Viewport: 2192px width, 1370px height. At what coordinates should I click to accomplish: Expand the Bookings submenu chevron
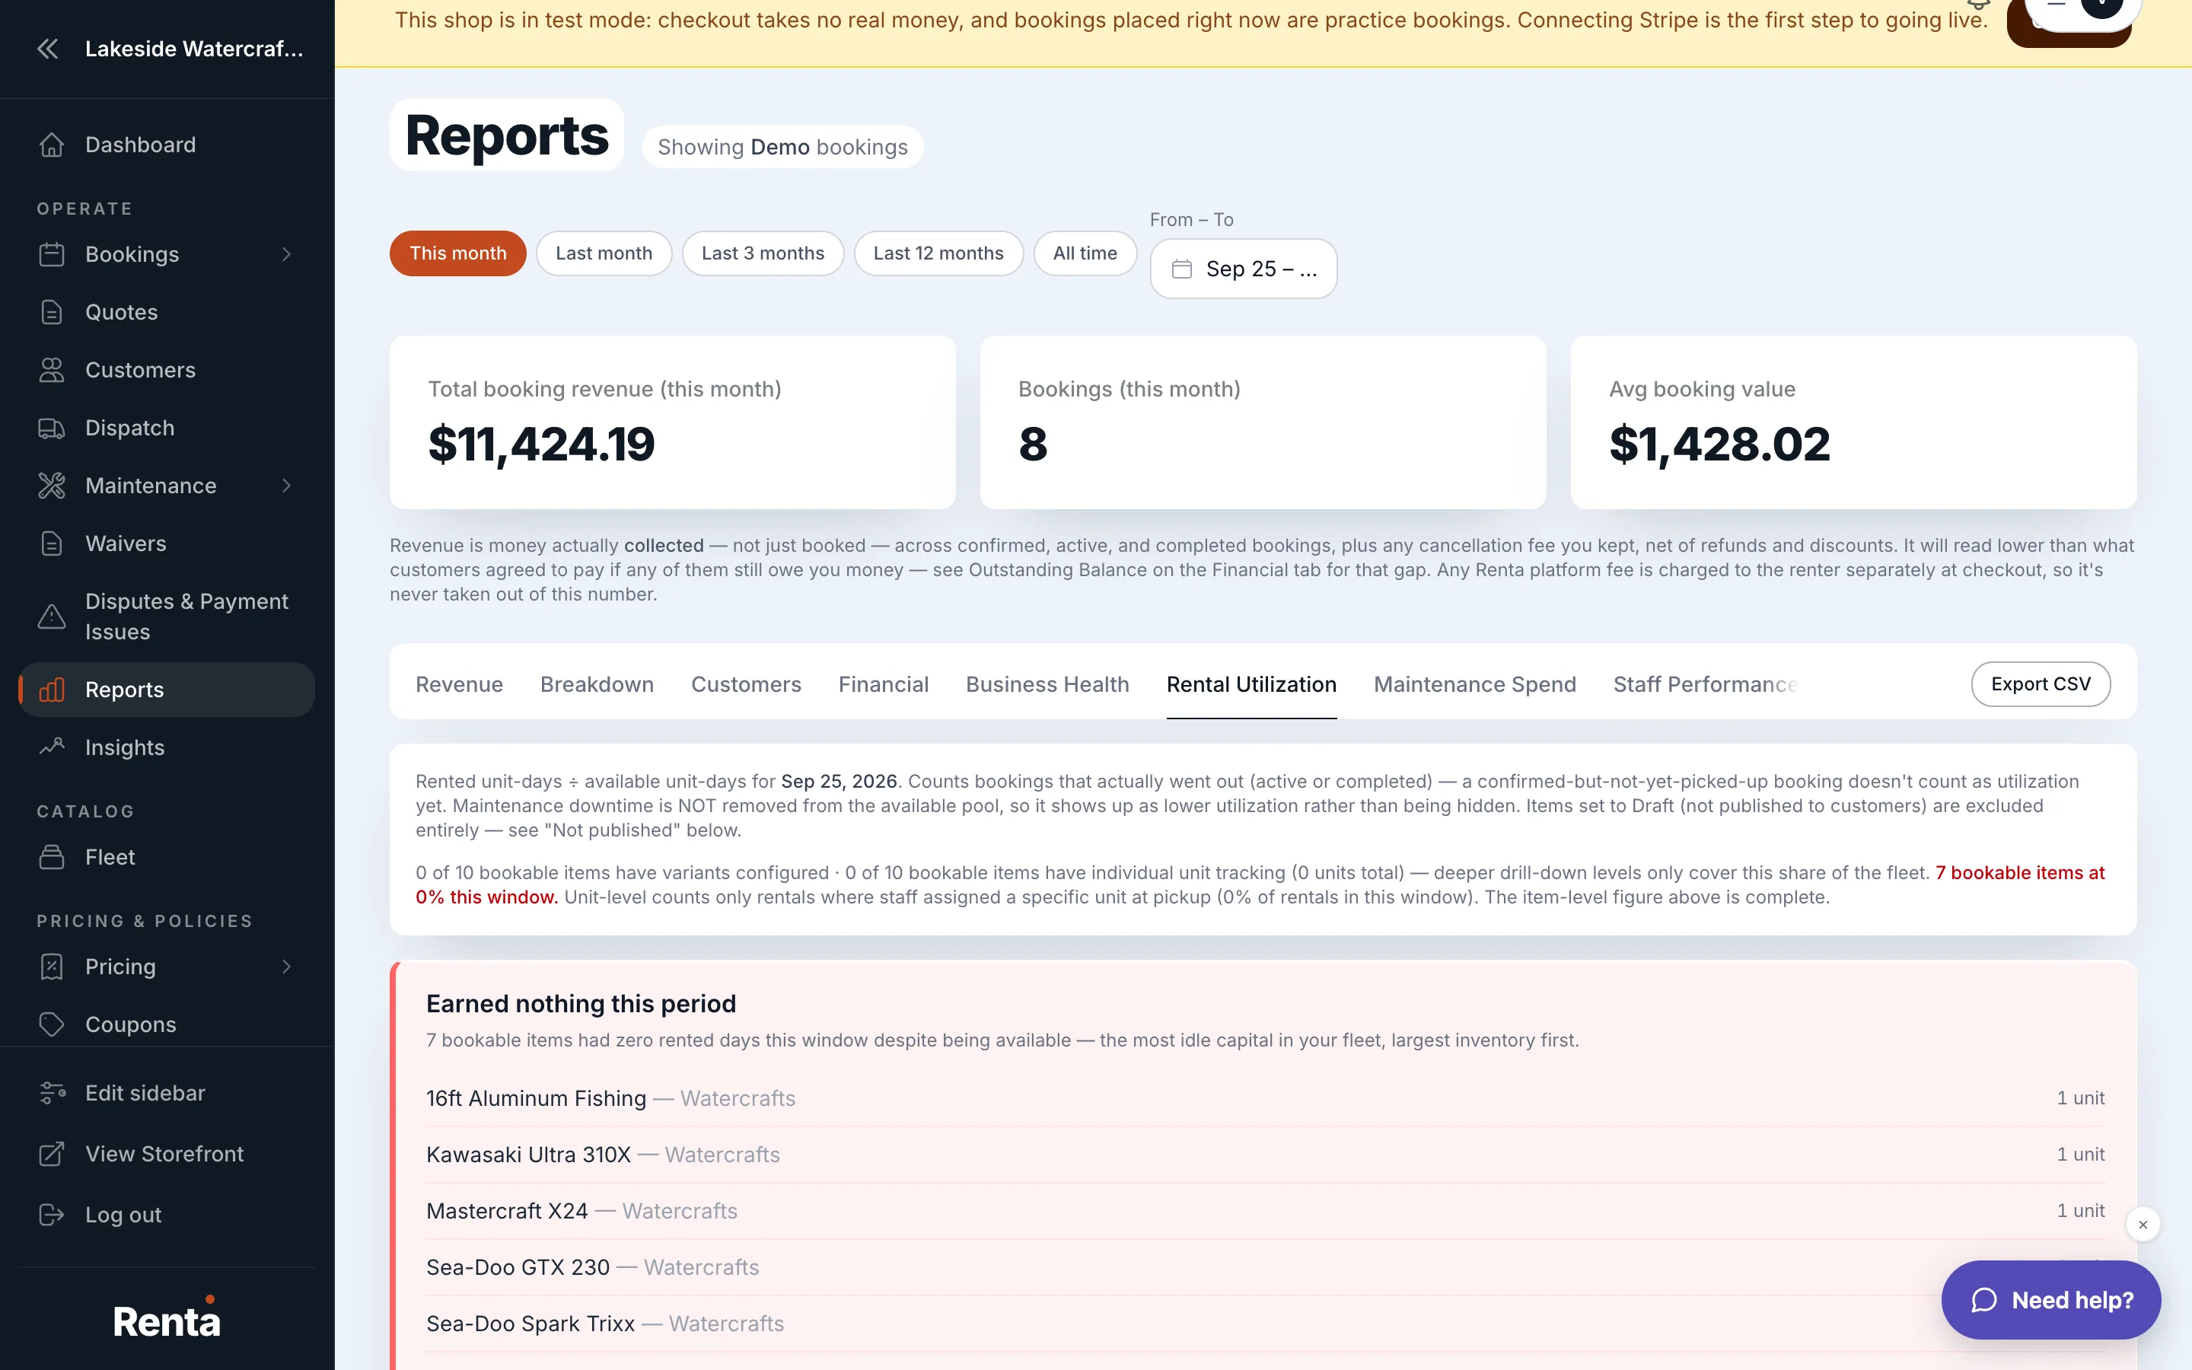(286, 255)
